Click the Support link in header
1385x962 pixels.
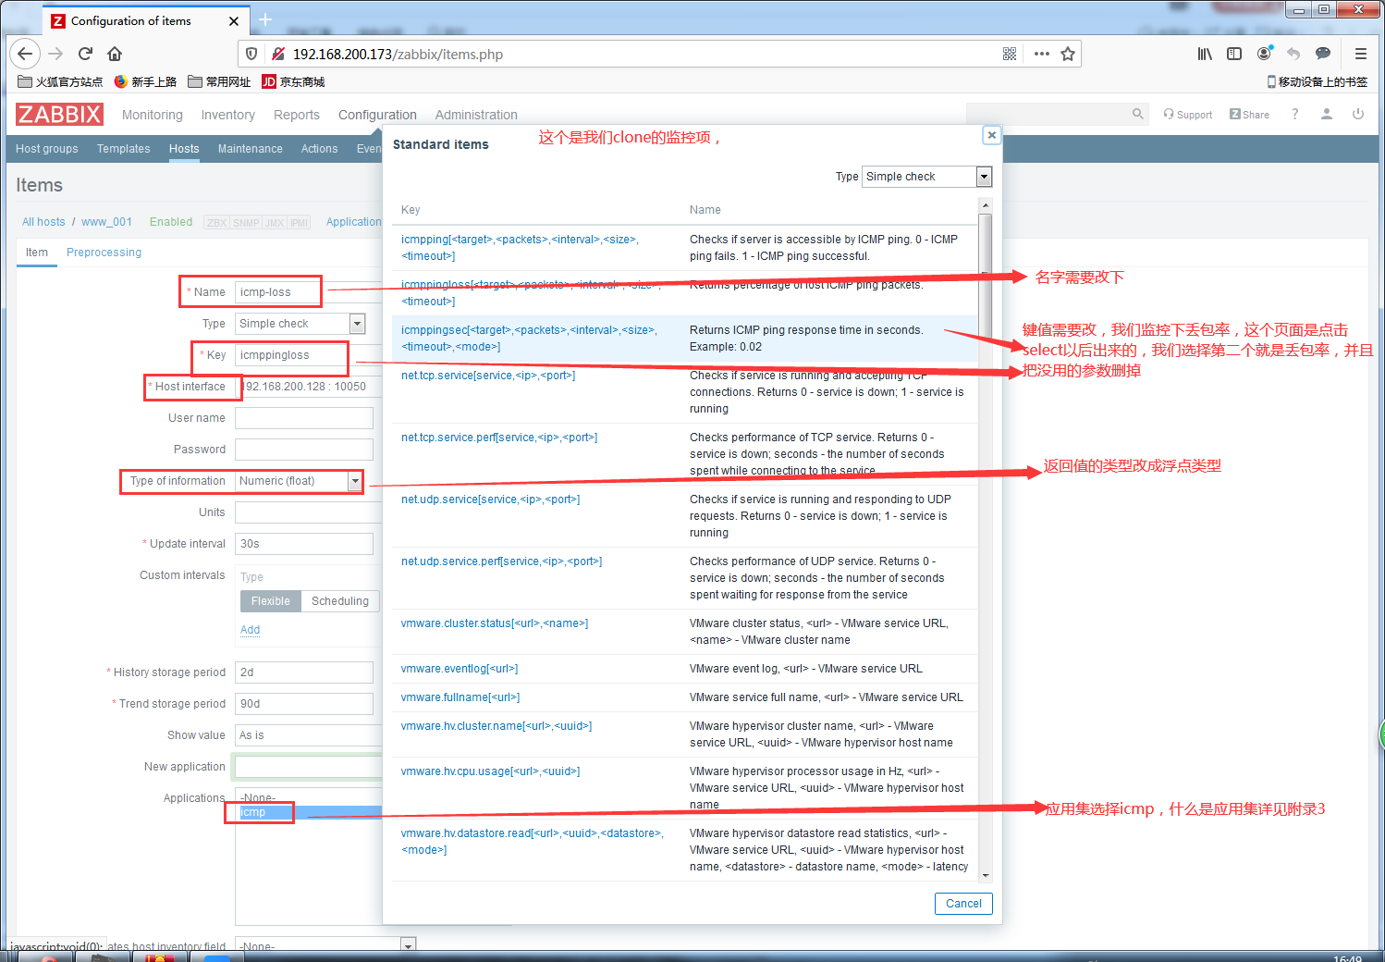pos(1188,115)
